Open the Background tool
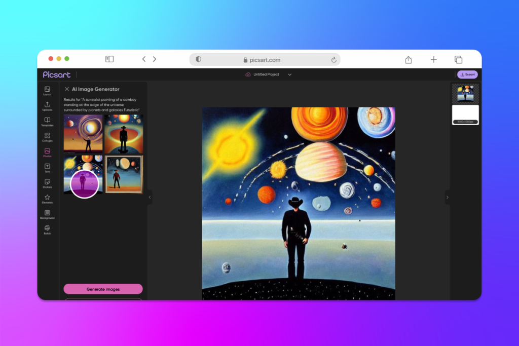The width and height of the screenshot is (519, 346). 47,214
